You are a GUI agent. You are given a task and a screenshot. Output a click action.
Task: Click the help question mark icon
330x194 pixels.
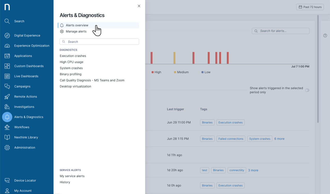coord(325,36)
